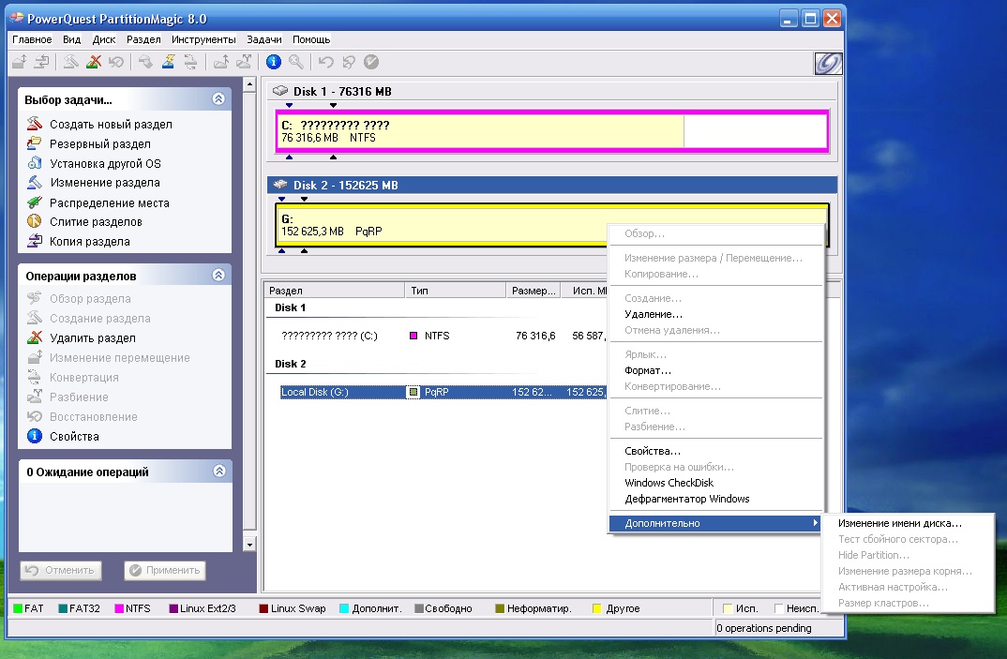Select the Disk 2 - 152625 MB header
This screenshot has height=659, width=1007.
pyautogui.click(x=552, y=185)
